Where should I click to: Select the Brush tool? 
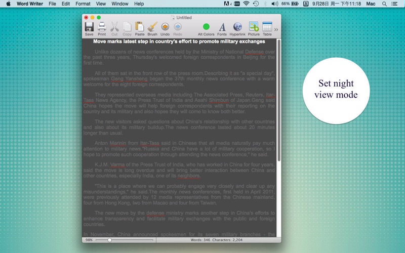tap(152, 27)
